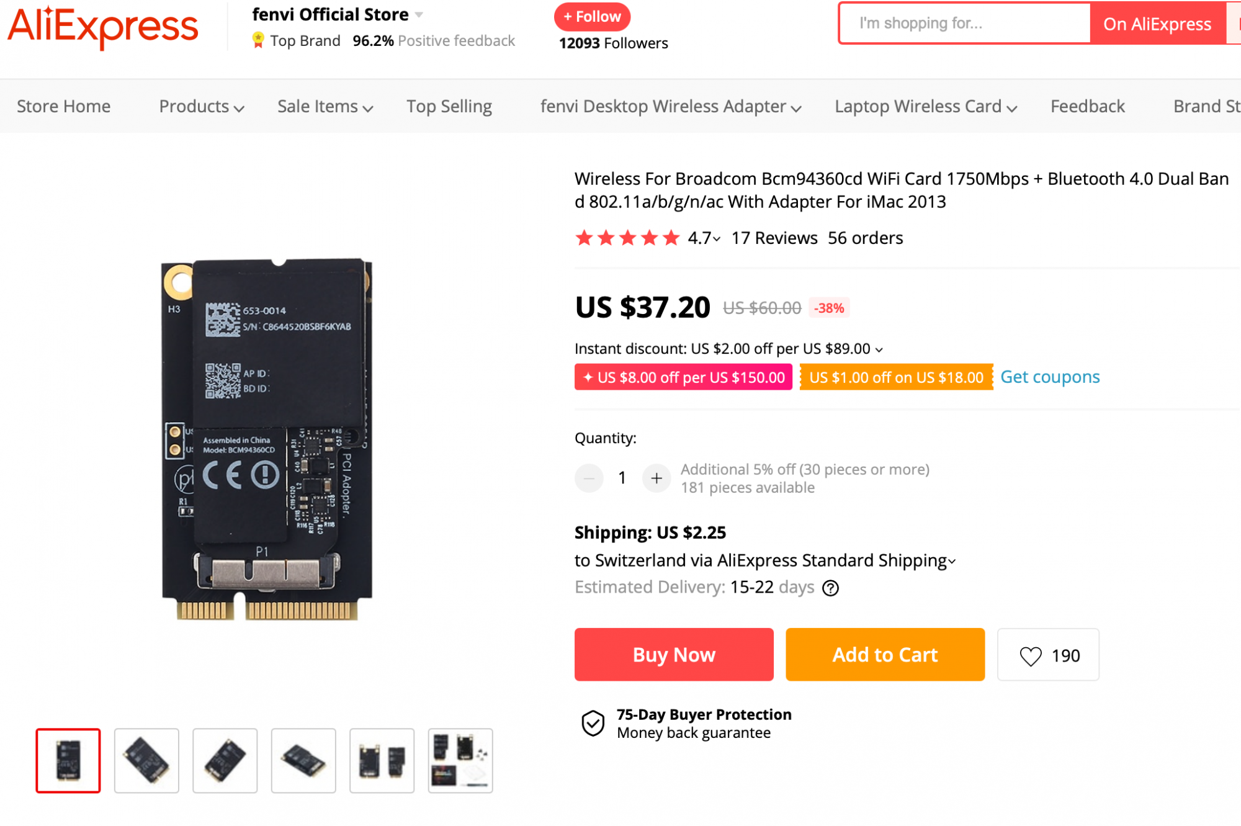Select the last product thumbnail image
The image size is (1241, 826).
pos(460,760)
